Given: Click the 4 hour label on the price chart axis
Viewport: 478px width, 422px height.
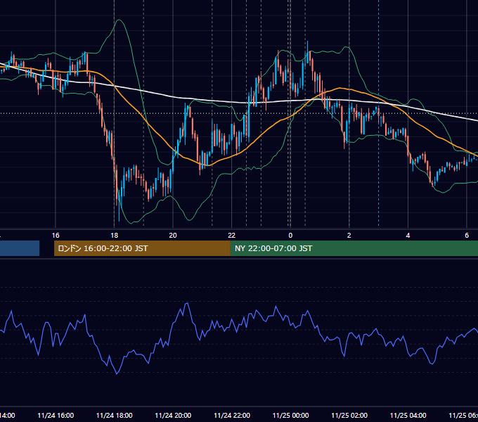Looking at the screenshot, I should pos(408,236).
